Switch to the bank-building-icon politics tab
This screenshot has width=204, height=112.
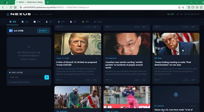(x=49, y=22)
